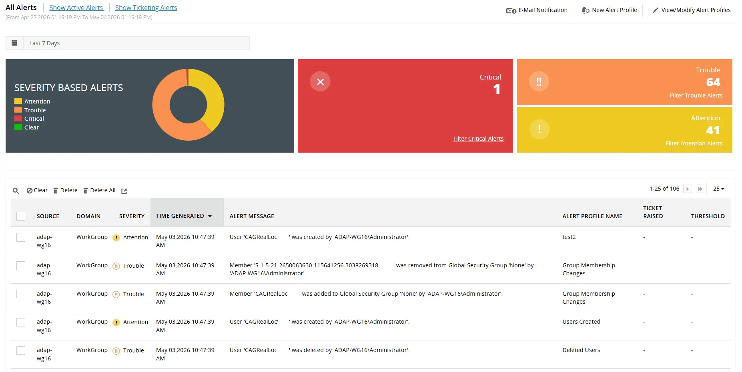
Task: Click Filter Trouble Alerts link
Action: [x=696, y=95]
